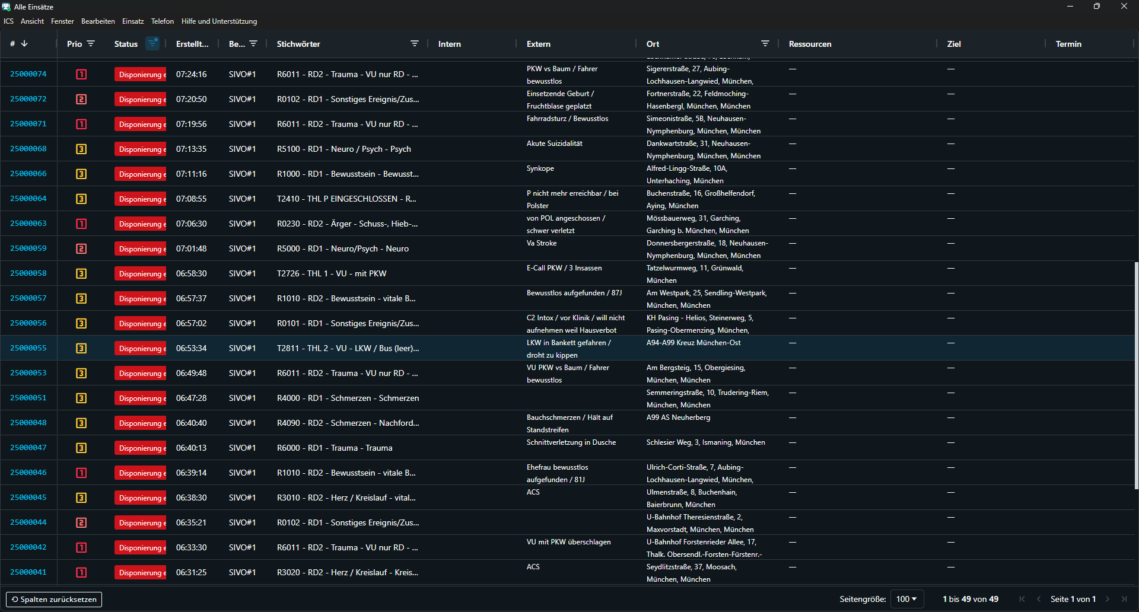
Task: Go to the previous page
Action: pos(1039,599)
